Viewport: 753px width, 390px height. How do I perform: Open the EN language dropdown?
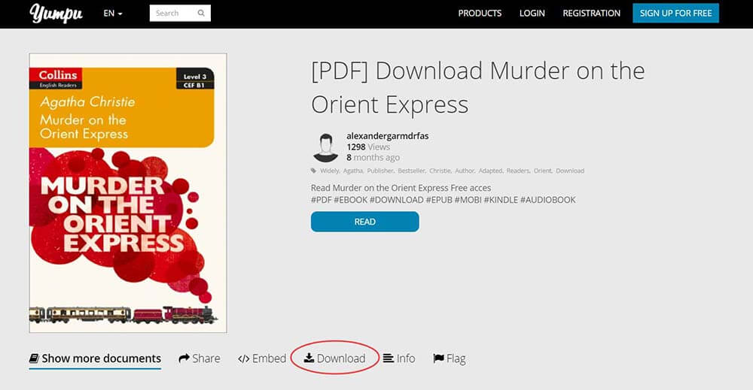click(x=112, y=14)
